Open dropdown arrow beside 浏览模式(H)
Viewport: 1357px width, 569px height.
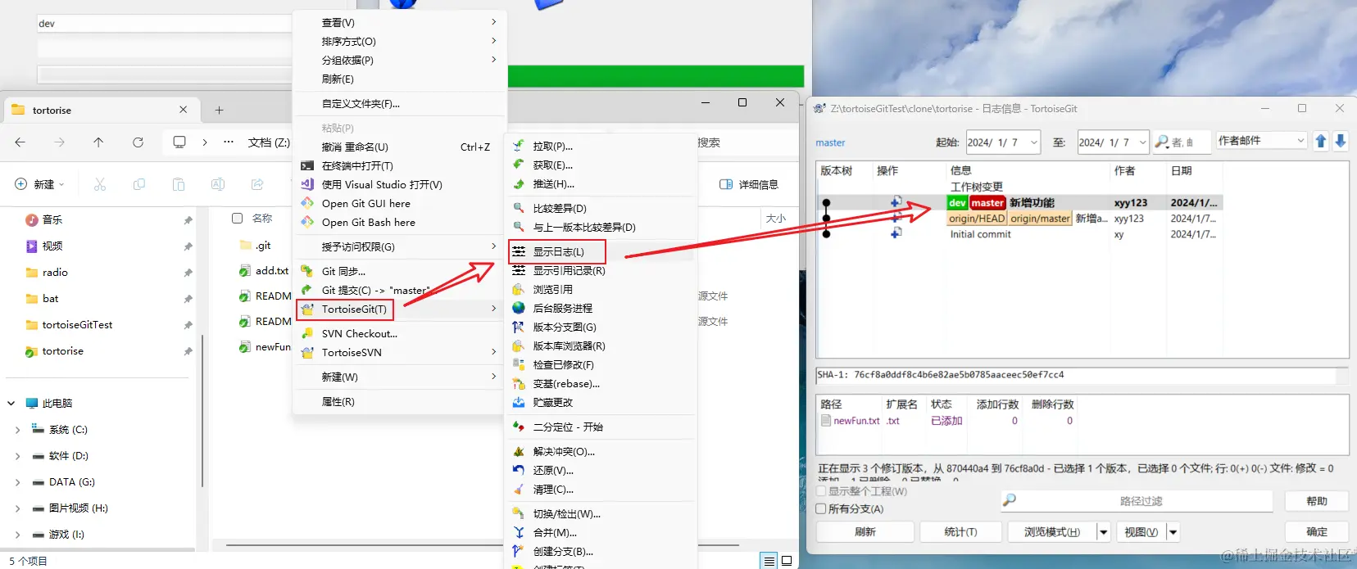point(1103,532)
